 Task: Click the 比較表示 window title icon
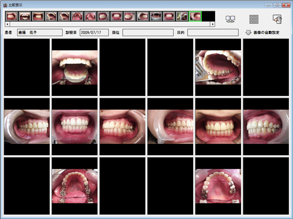point(5,5)
